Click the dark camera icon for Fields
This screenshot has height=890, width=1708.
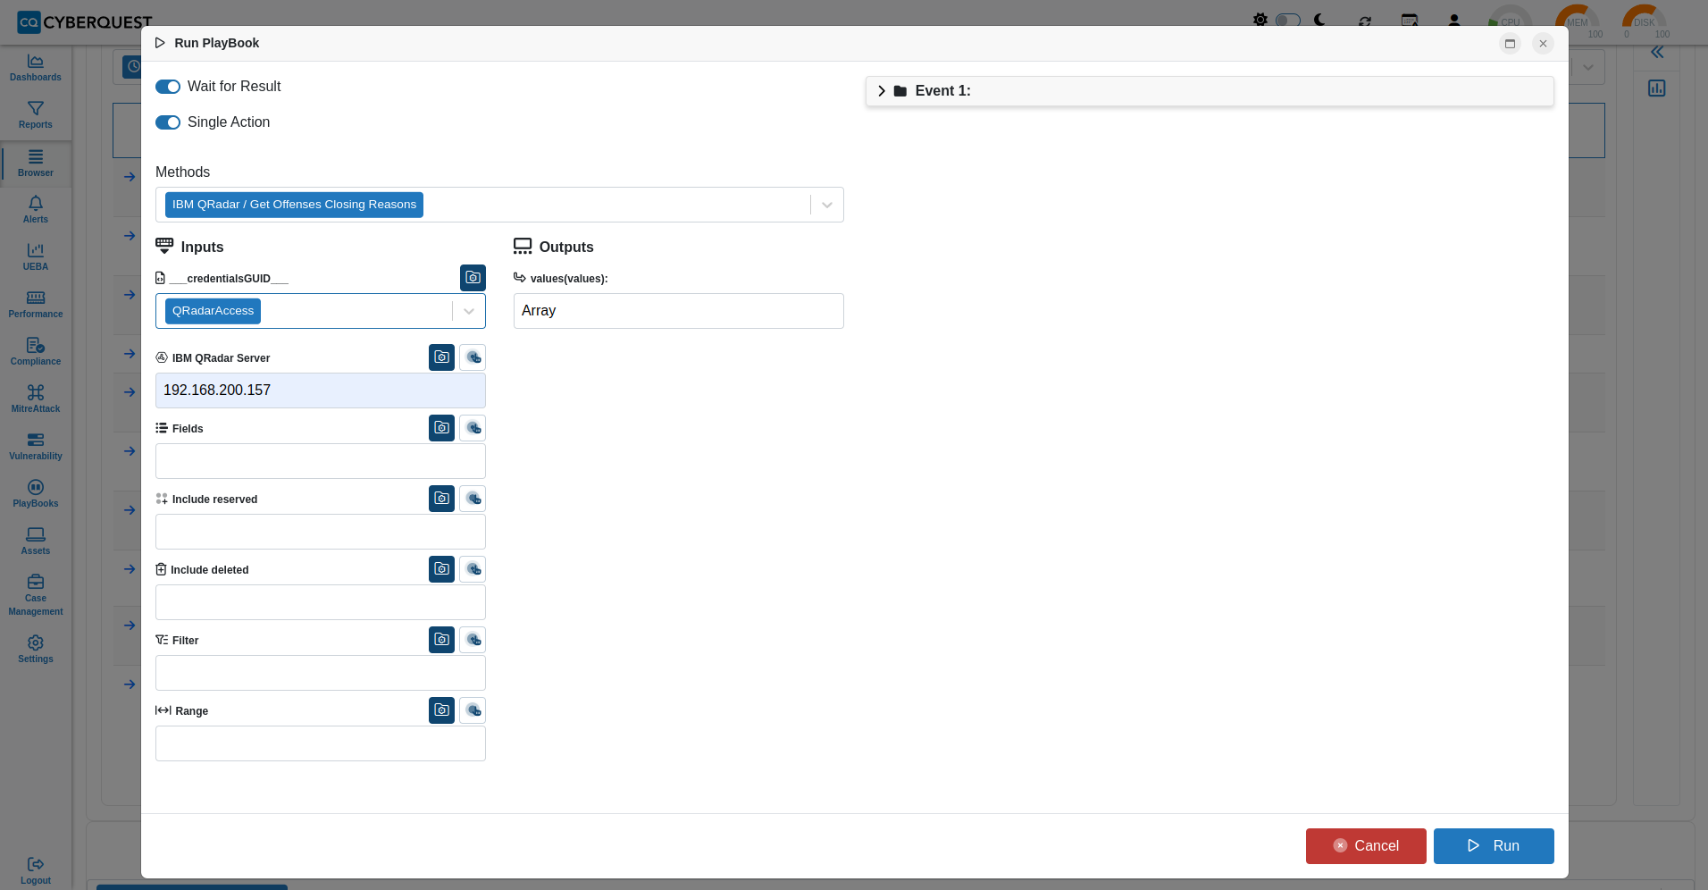tap(441, 428)
